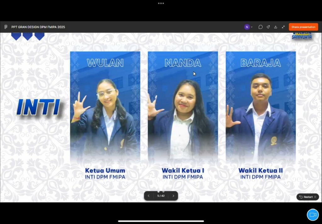Advance to the next slide arrow
The width and height of the screenshot is (322, 224).
tap(173, 196)
